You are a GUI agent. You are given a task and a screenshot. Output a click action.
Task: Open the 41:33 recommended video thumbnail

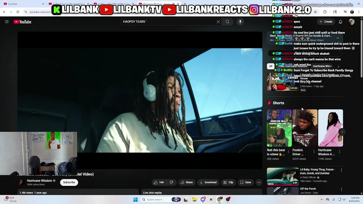coord(283,82)
